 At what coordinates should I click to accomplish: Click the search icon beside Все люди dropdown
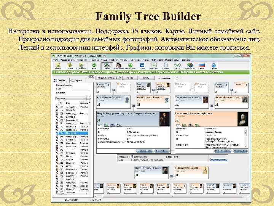coord(89,98)
